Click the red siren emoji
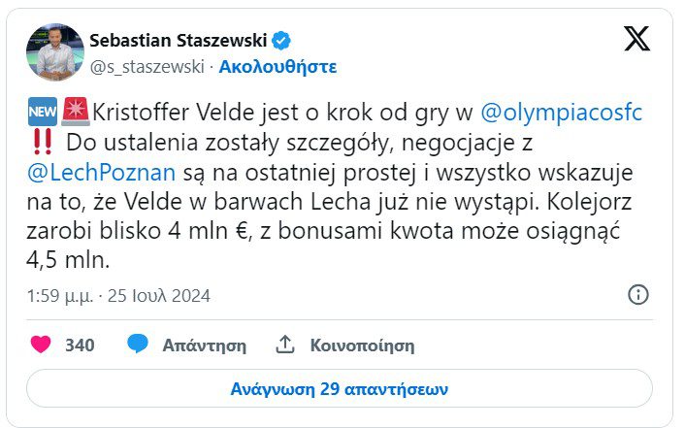 pyautogui.click(x=75, y=112)
